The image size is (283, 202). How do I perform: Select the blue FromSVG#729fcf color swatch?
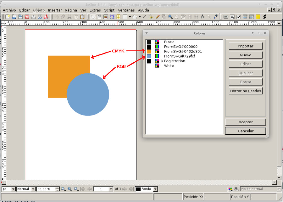(x=149, y=56)
